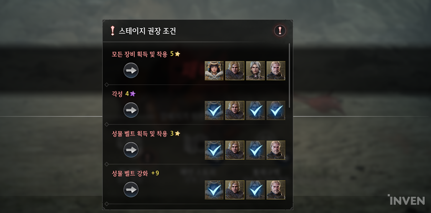The width and height of the screenshot is (431, 213).
Task: Click the unchecked blond hero portrait in 각성 row
Action: (235, 110)
